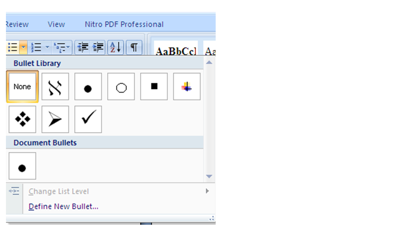Click the Sort A-Z button
The image size is (403, 233).
(116, 47)
